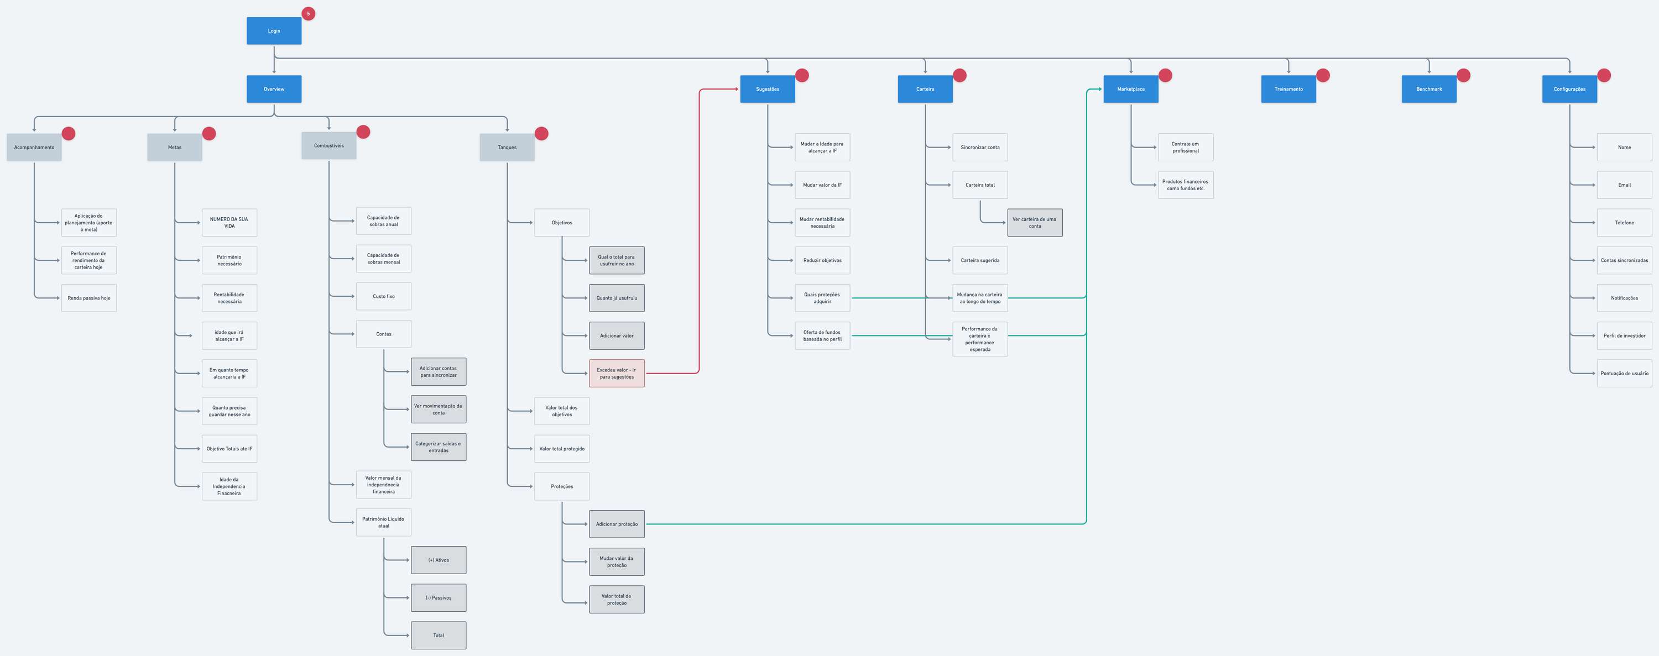This screenshot has width=1659, height=656.
Task: Open comment badge beside Benchmark node
Action: [x=1463, y=75]
